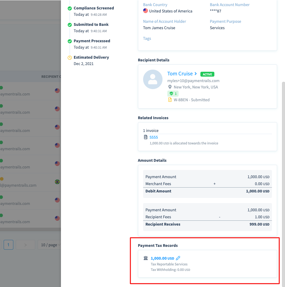This screenshot has width=285, height=287.
Task: Click the bank building icon in tax record
Action: [146, 258]
